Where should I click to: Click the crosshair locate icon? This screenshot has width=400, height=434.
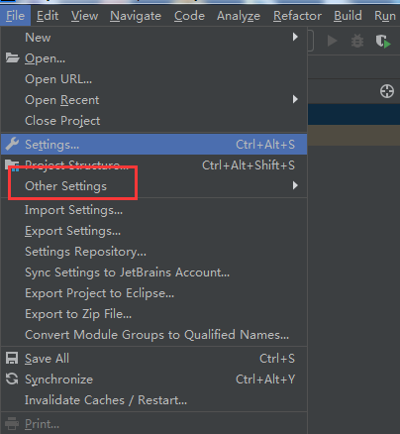[x=387, y=91]
